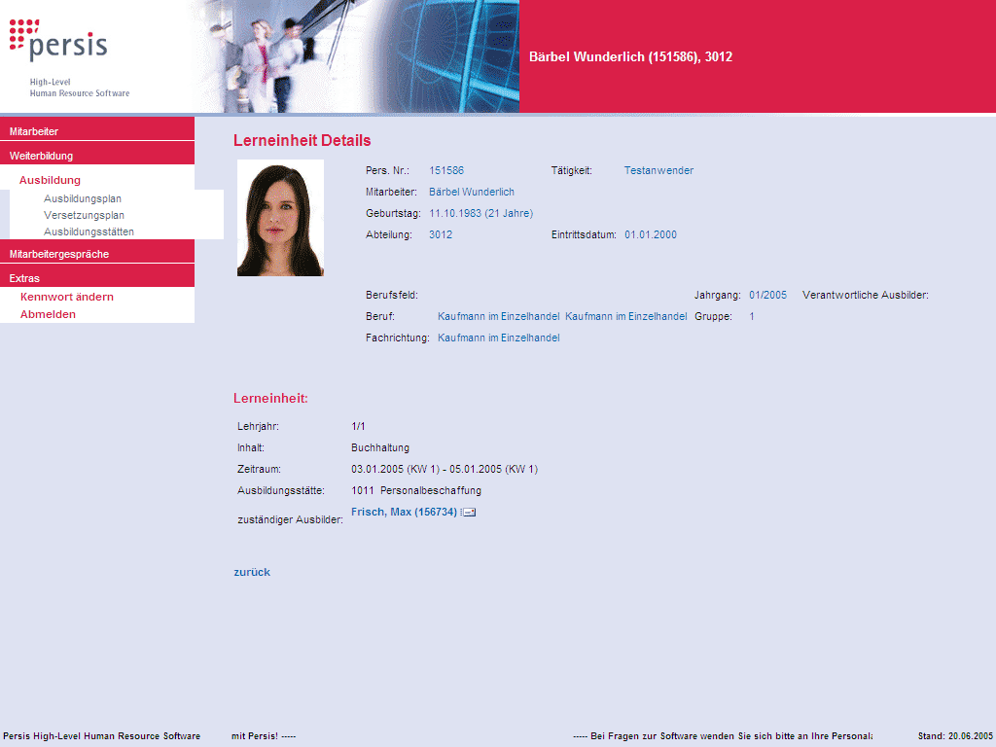Click the zurück link
This screenshot has width=996, height=747.
[252, 572]
